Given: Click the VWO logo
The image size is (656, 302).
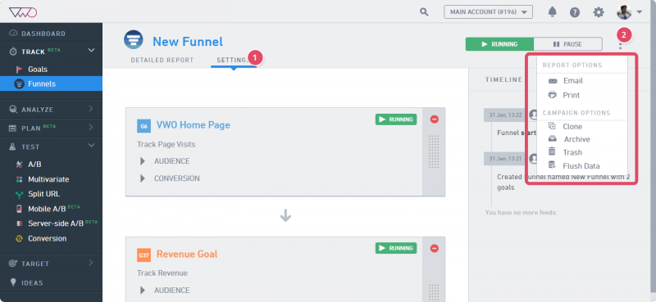Looking at the screenshot, I should click(23, 12).
